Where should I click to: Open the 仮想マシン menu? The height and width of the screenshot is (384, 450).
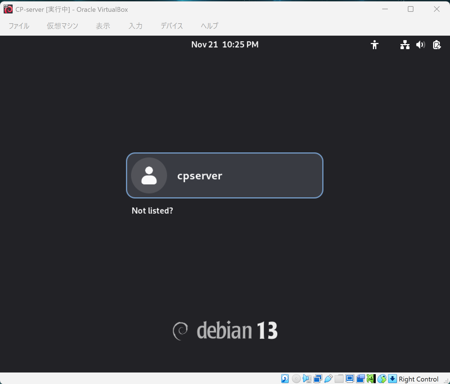pos(62,26)
